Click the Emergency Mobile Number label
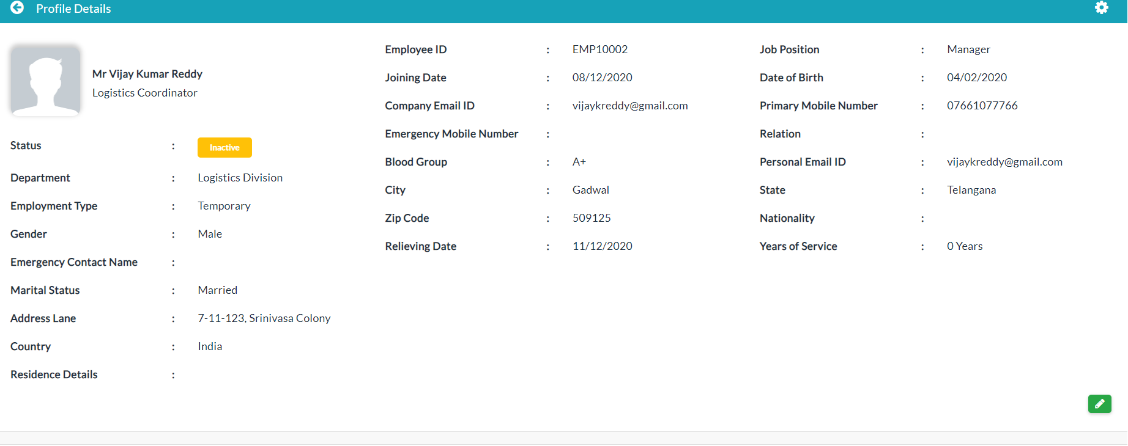1128x446 pixels. click(452, 134)
